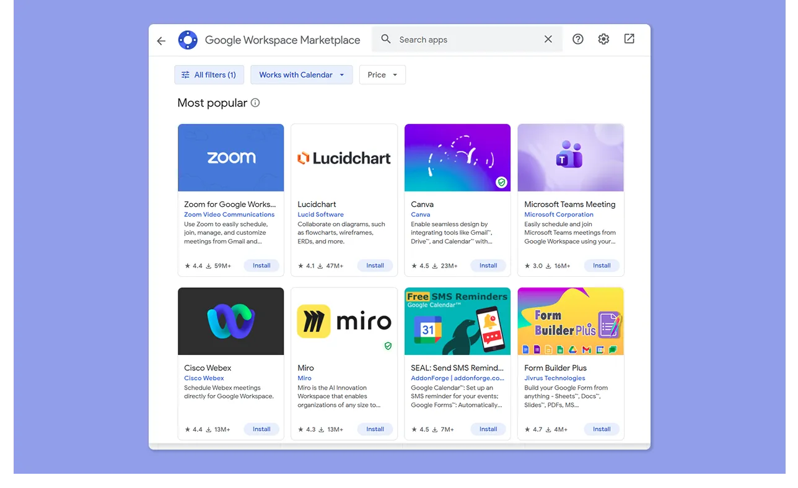Click the back arrow to return

tap(161, 40)
